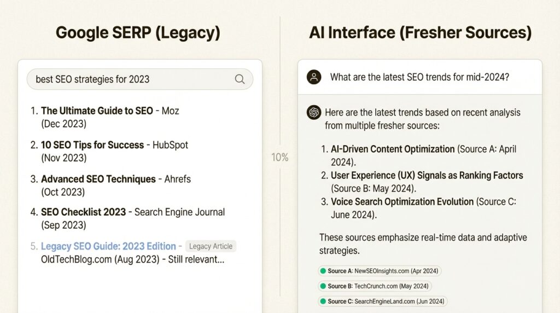
Task: Click the magnifying glass search icon
Action: [x=240, y=79]
